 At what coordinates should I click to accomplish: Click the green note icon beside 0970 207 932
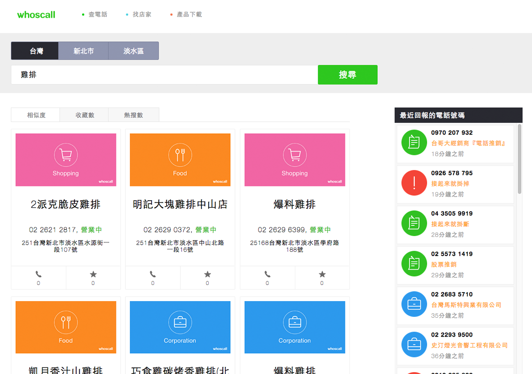(x=414, y=142)
